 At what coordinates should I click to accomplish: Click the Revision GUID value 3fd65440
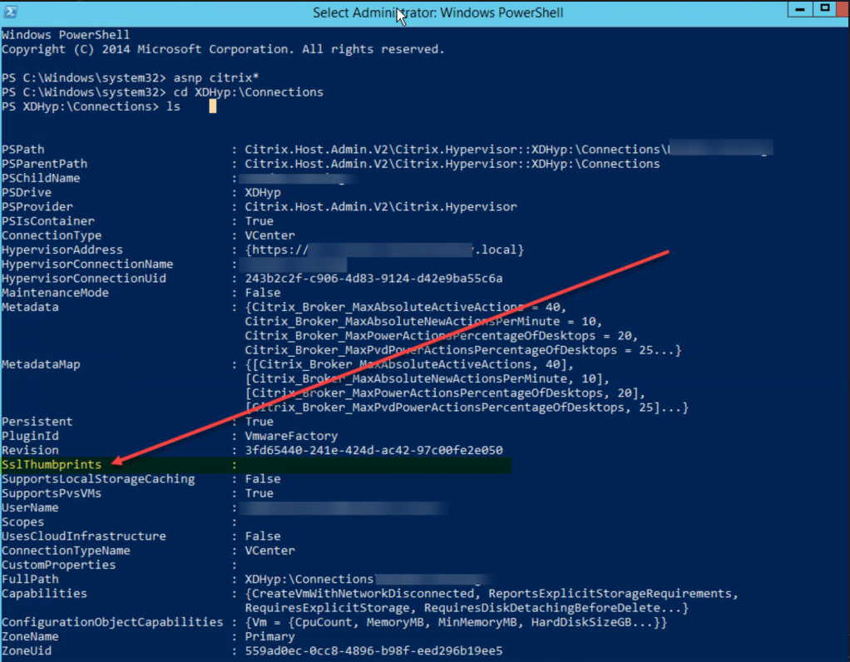(373, 451)
